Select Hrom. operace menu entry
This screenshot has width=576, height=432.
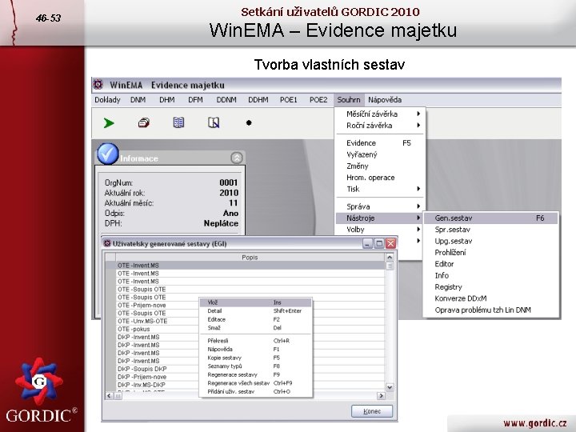pos(380,178)
